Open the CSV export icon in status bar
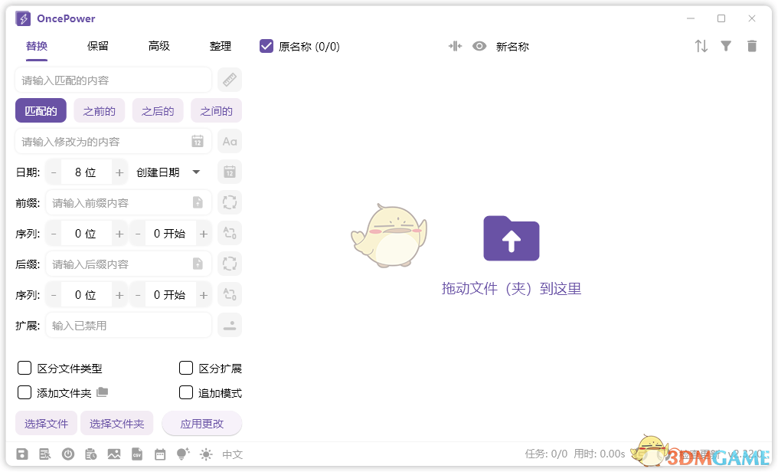 point(137,454)
